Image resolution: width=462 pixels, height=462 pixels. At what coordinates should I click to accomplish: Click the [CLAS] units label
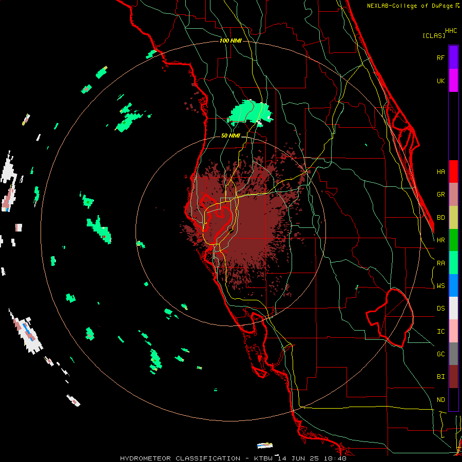[433, 36]
